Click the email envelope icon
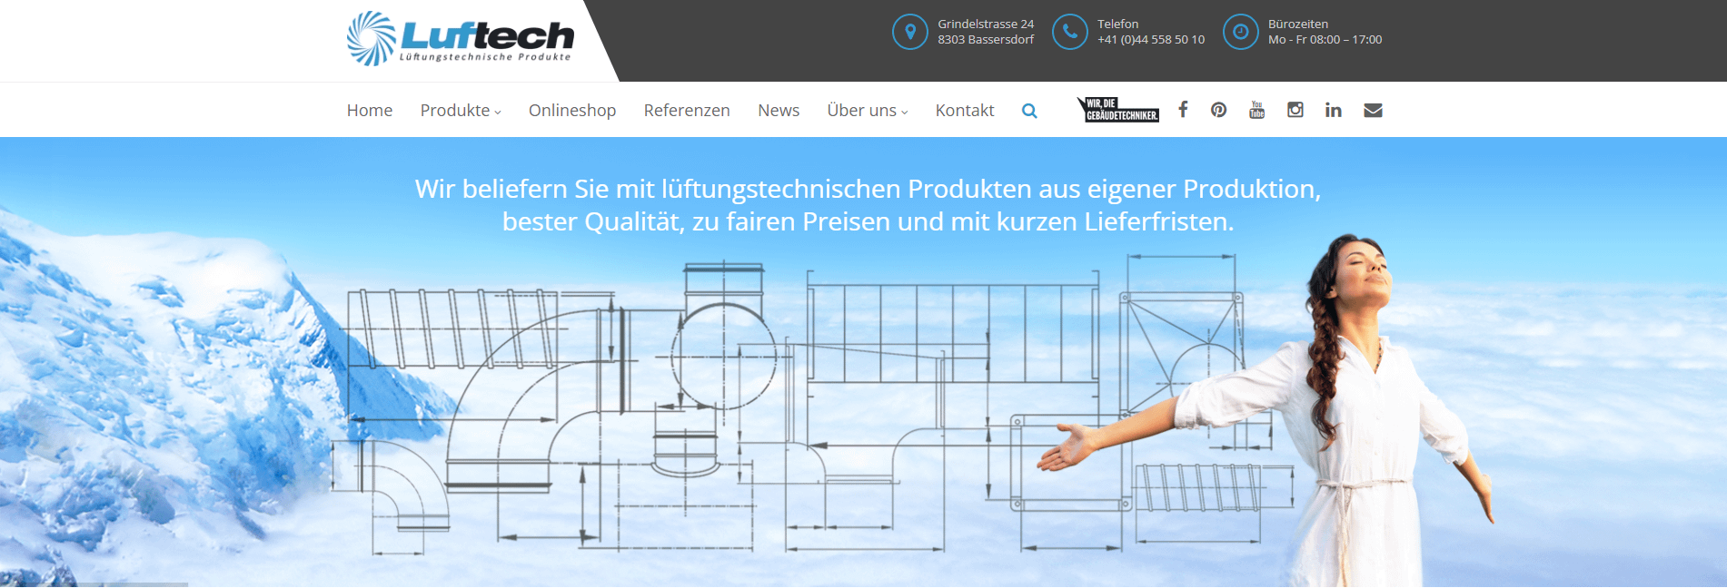This screenshot has height=588, width=1727. [1374, 110]
